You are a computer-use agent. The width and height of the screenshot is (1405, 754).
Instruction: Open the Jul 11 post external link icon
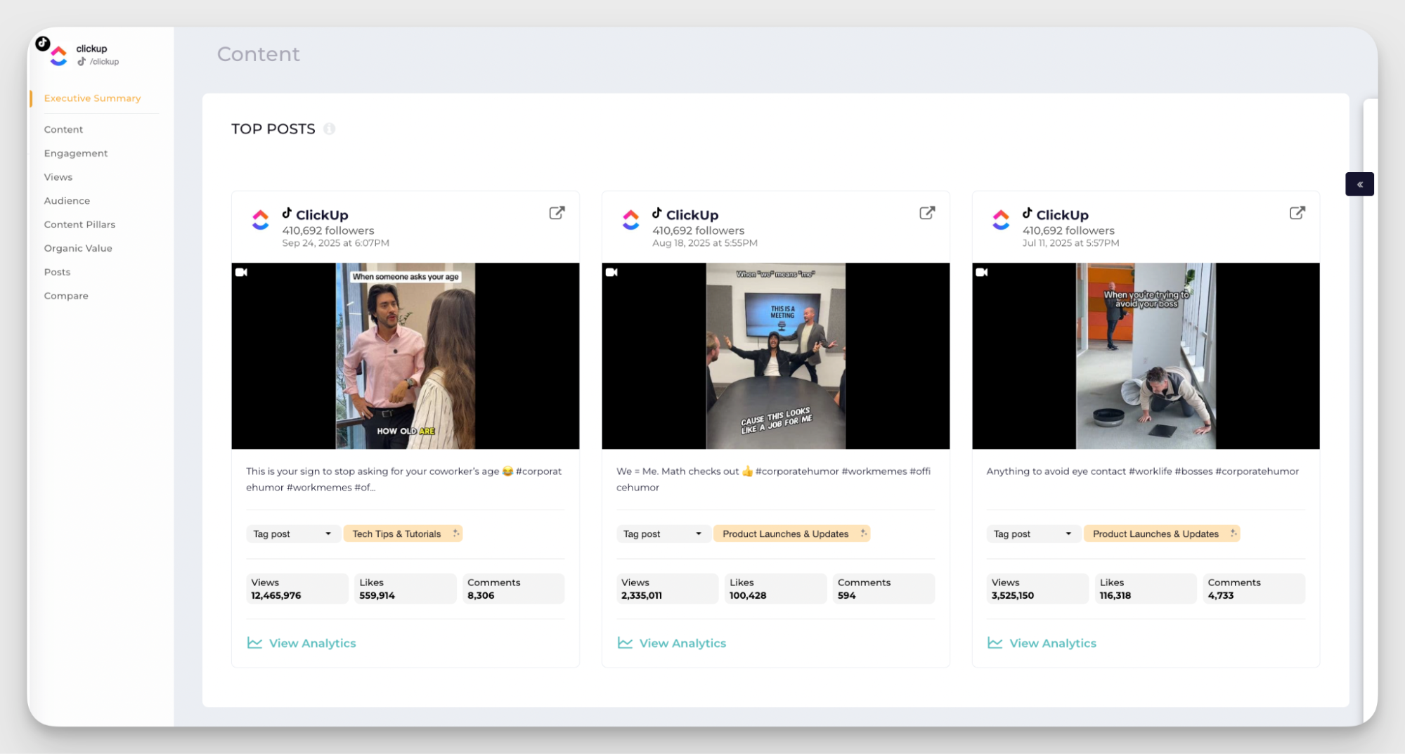[x=1297, y=213]
